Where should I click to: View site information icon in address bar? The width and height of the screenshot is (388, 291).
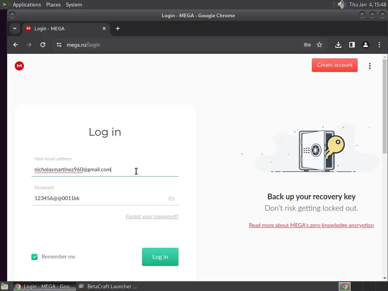(59, 45)
